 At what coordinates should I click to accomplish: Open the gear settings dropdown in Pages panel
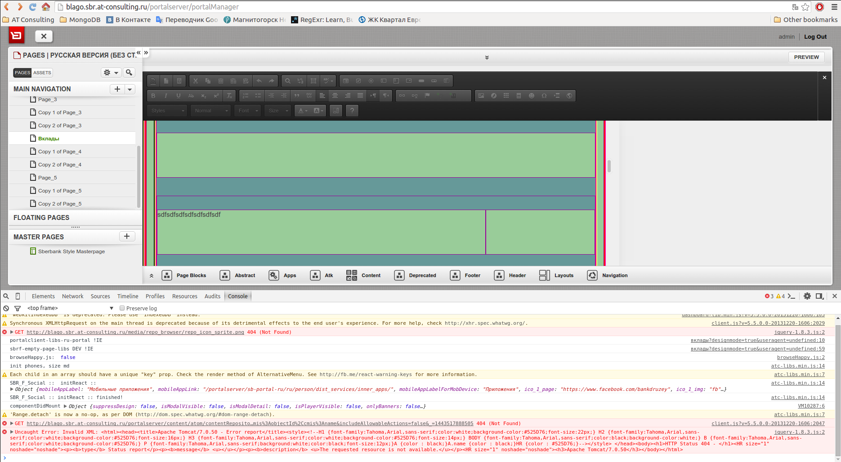[x=111, y=72]
